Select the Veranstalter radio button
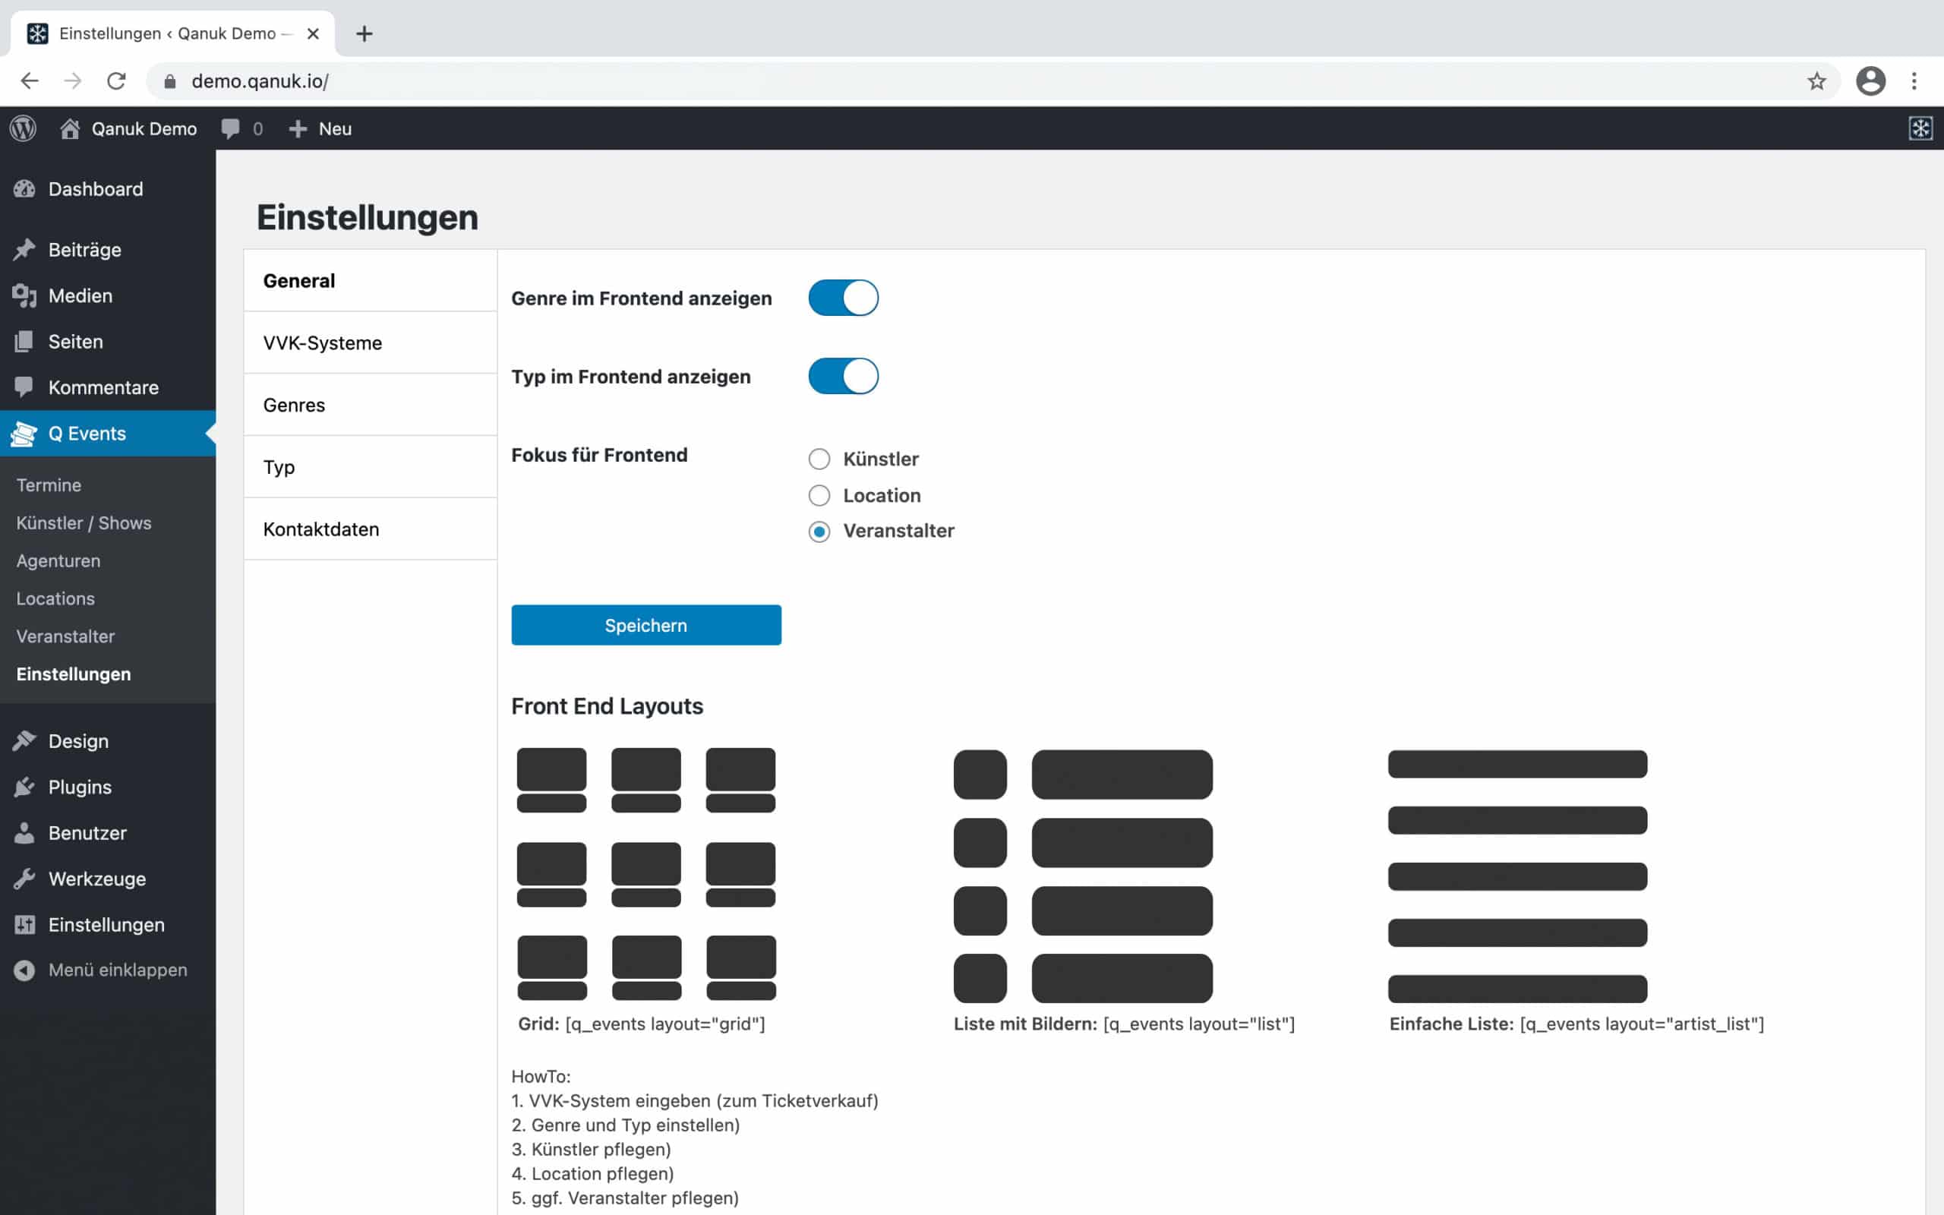This screenshot has width=1944, height=1215. coord(819,531)
